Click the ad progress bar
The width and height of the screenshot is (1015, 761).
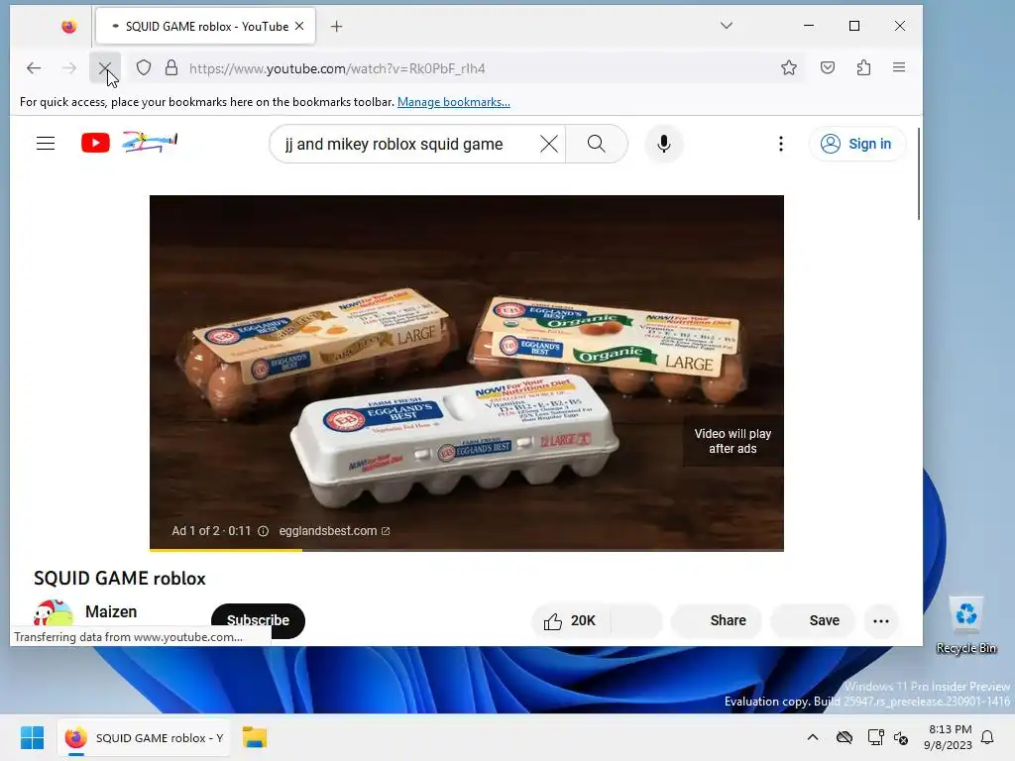point(466,550)
